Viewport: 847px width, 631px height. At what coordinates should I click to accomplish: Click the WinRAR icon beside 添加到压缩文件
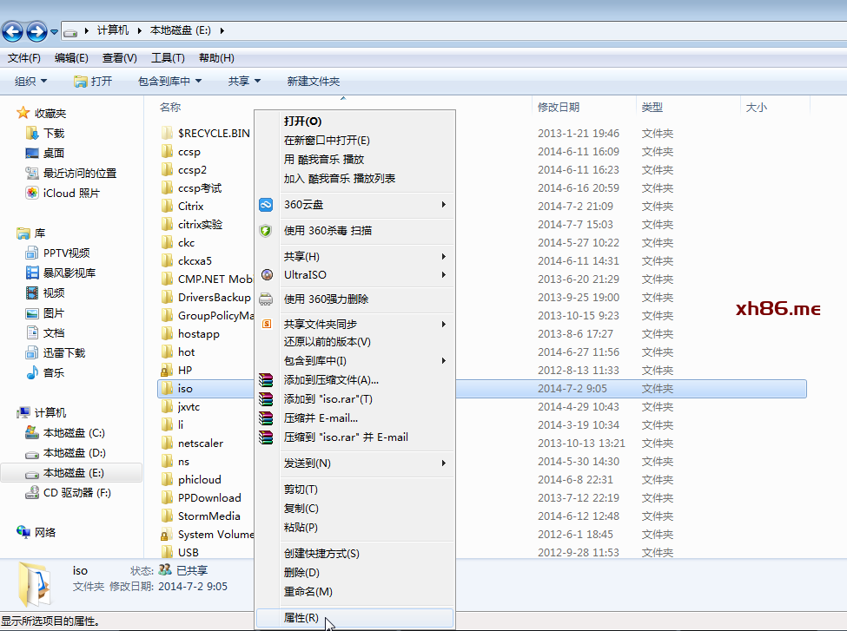(267, 380)
